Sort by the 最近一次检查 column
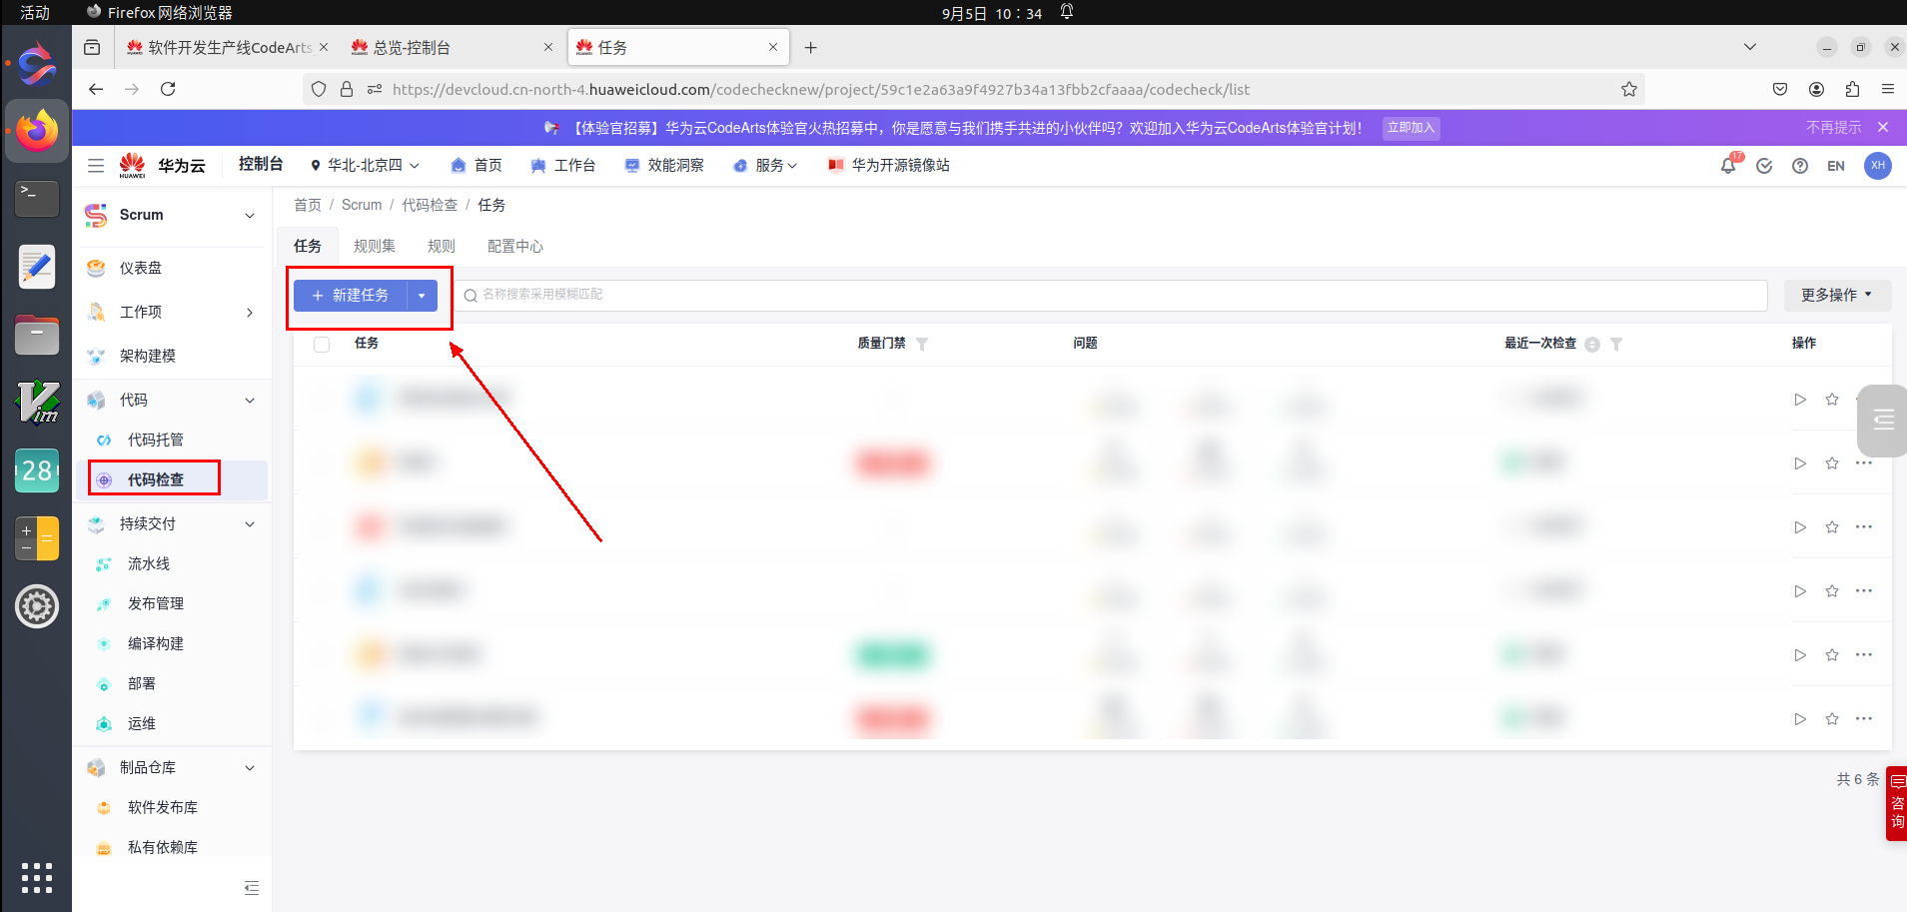1907x912 pixels. point(1592,344)
